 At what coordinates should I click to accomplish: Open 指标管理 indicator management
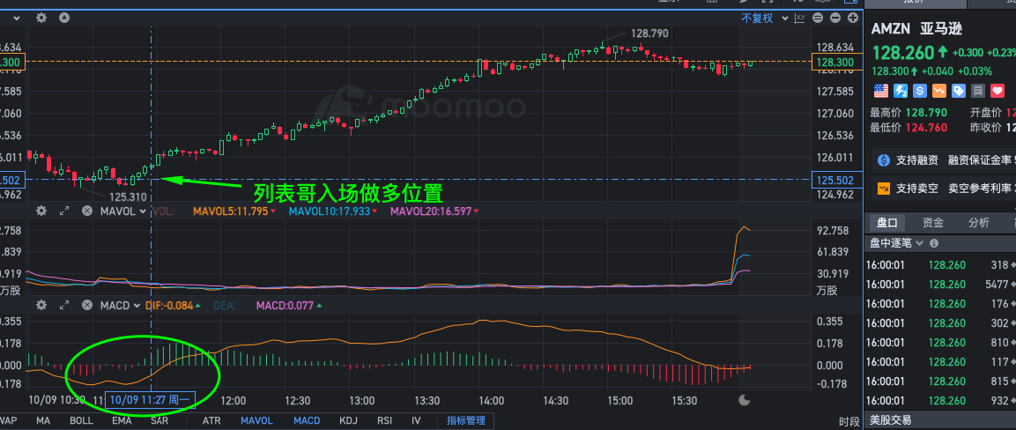pos(466,420)
